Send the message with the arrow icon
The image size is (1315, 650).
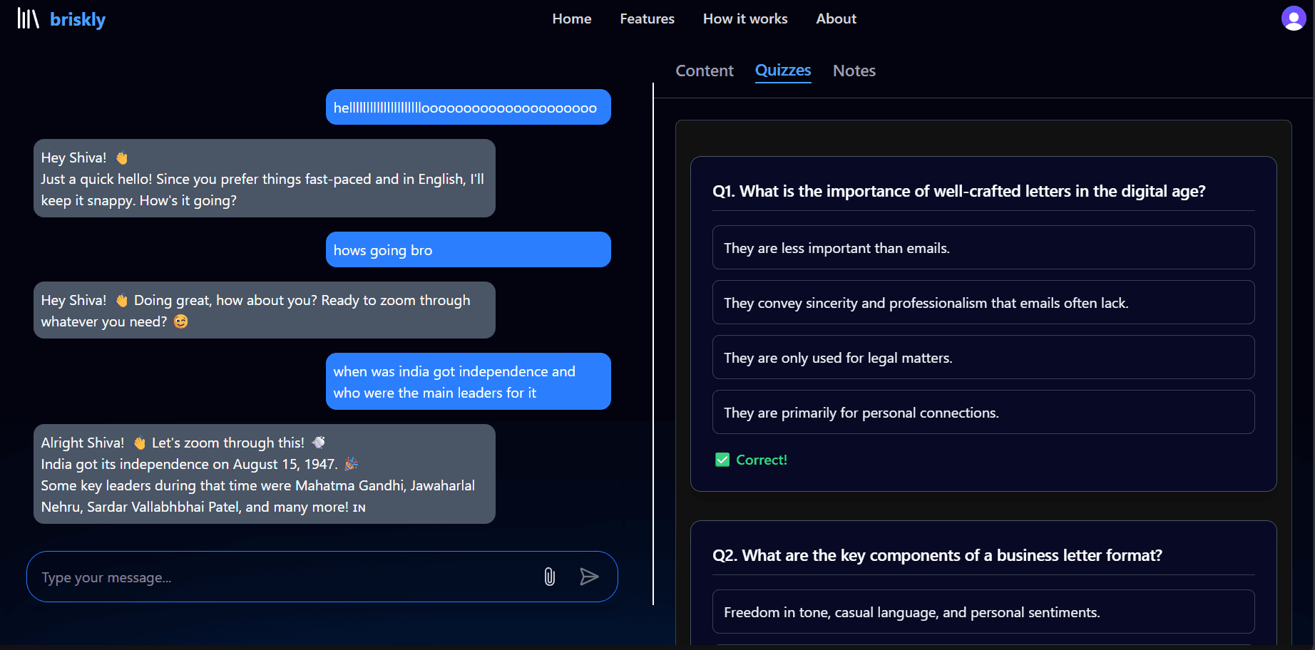pos(589,577)
